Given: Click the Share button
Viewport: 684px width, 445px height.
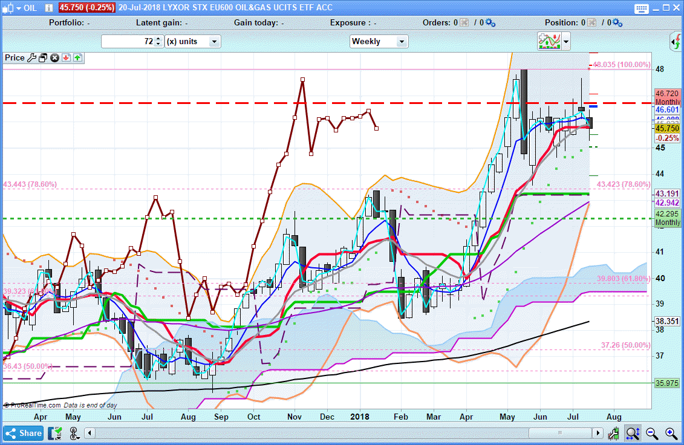Looking at the screenshot, I should tap(24, 434).
